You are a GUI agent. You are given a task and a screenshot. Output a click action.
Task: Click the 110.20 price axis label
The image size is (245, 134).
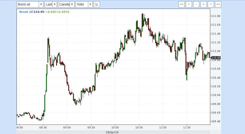[x=216, y=86]
